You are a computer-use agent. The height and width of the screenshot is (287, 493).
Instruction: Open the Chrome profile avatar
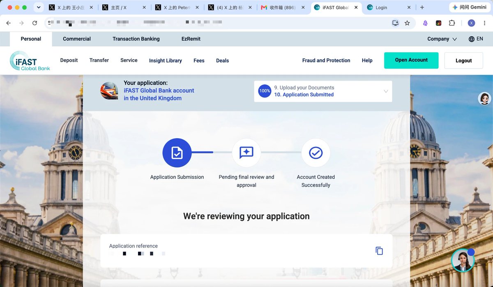pyautogui.click(x=471, y=23)
